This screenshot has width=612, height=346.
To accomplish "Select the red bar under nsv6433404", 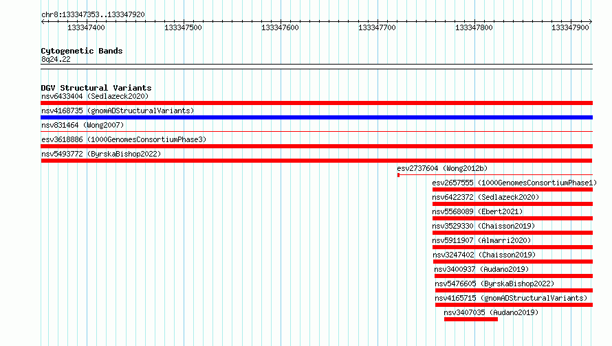I will (x=316, y=103).
